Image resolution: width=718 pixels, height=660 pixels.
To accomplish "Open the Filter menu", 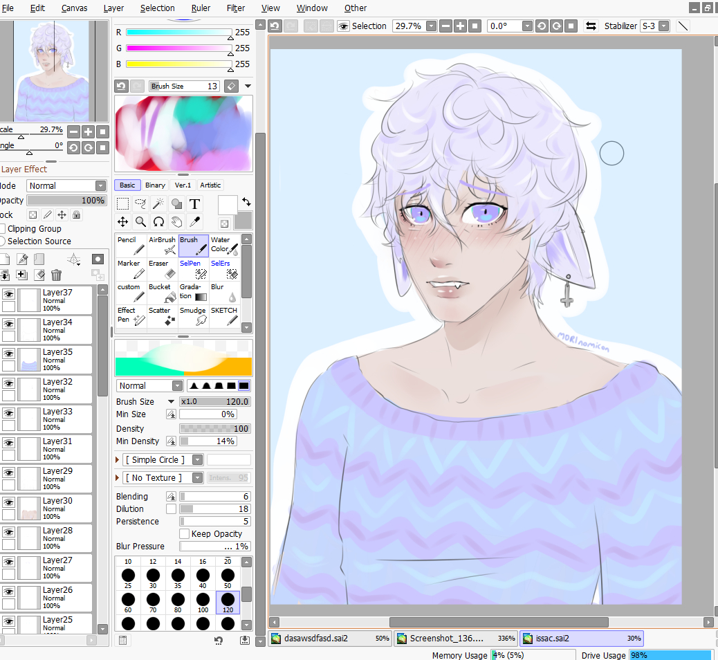I will pyautogui.click(x=236, y=8).
